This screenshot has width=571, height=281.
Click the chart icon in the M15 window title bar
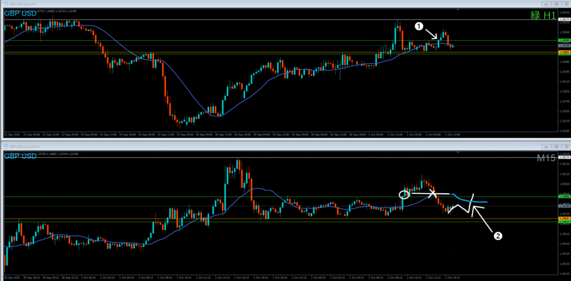point(6,147)
